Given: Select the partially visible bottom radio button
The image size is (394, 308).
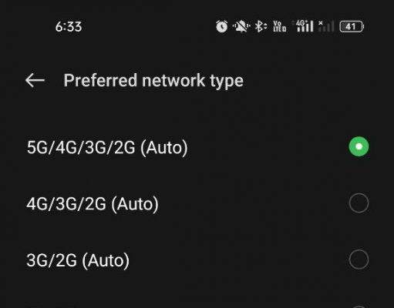Looking at the screenshot, I should coord(359,306).
